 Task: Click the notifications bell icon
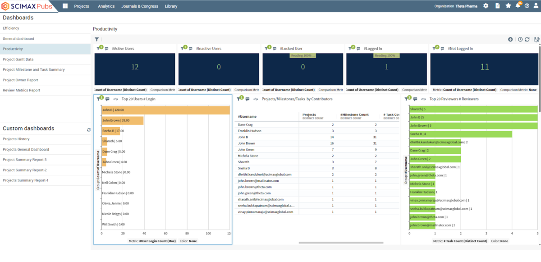click(x=518, y=5)
